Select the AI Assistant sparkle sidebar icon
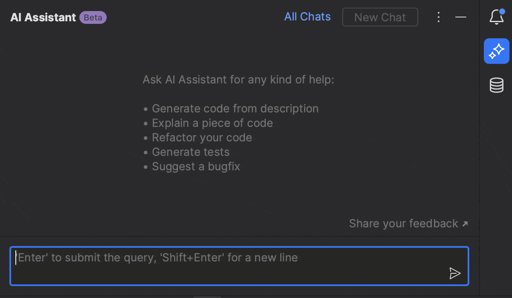The width and height of the screenshot is (512, 298). (x=496, y=51)
